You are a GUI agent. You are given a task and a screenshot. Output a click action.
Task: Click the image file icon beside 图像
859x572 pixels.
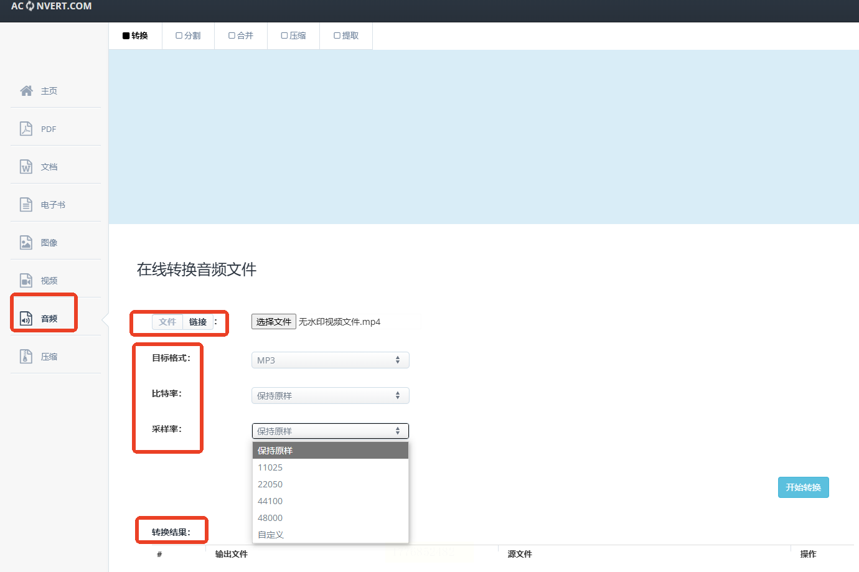[26, 243]
